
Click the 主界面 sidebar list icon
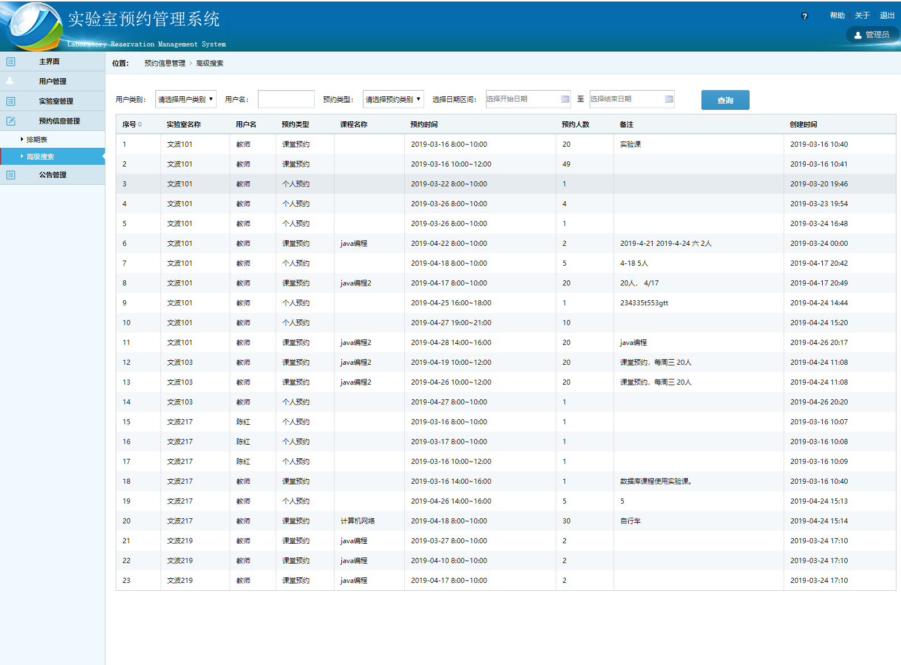coord(11,62)
